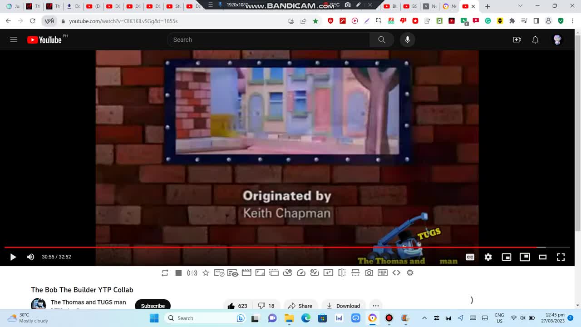Viewport: 581px width, 327px height.
Task: Click the stop square below the player
Action: point(178,273)
